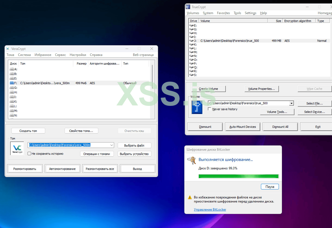Open the Система menu in VeraCrypt
This screenshot has width=332, height=228.
click(25, 55)
